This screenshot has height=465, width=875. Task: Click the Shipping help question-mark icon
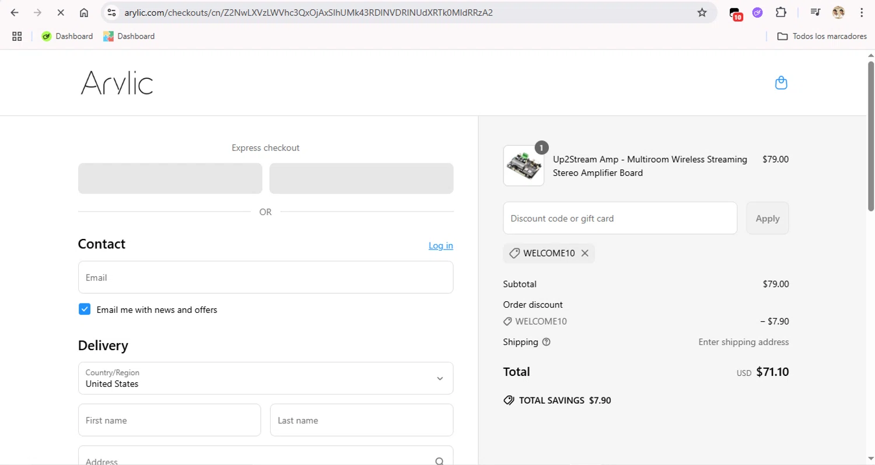pos(547,342)
